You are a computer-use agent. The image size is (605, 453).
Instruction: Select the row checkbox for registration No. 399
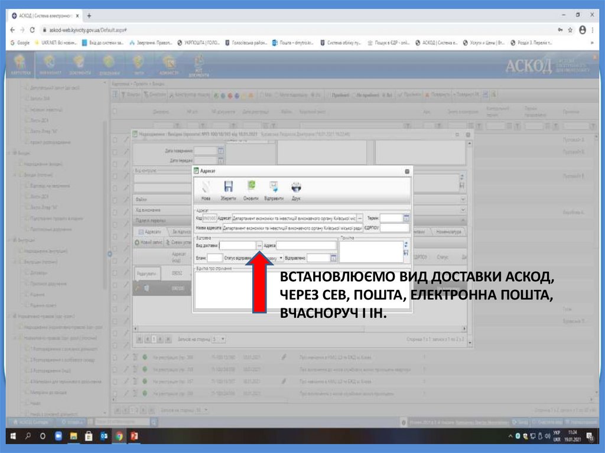[x=116, y=357]
